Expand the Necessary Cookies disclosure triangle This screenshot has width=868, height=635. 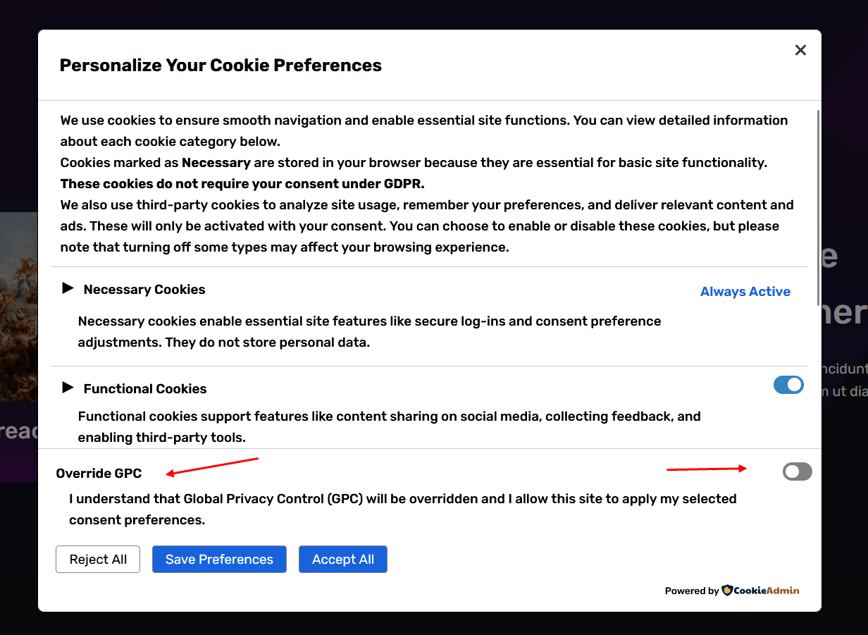68,288
